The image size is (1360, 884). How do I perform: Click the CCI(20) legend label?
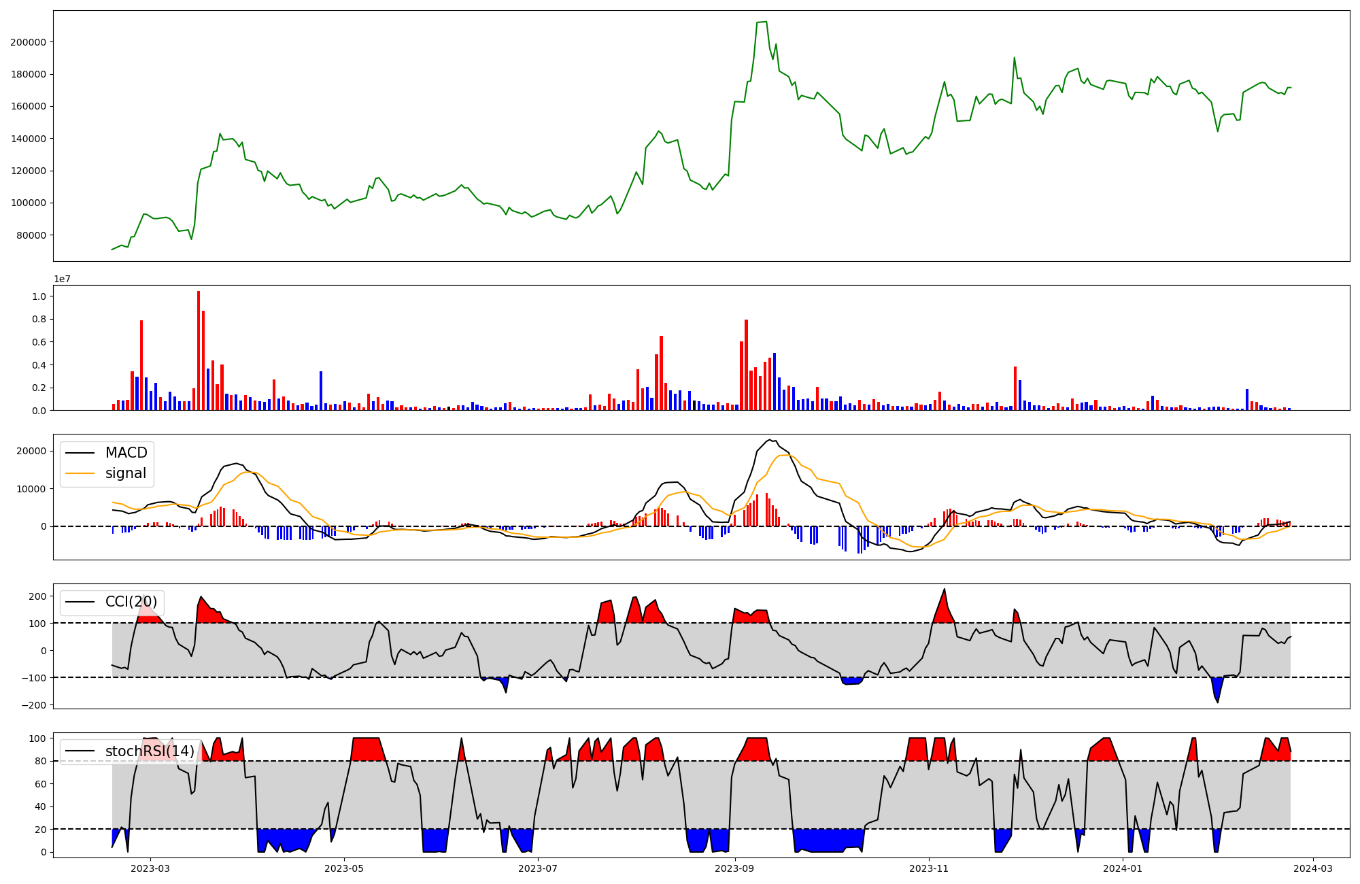[x=131, y=602]
